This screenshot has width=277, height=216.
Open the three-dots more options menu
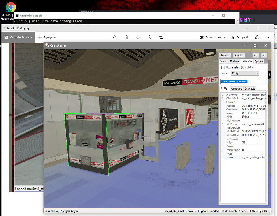(x=268, y=37)
